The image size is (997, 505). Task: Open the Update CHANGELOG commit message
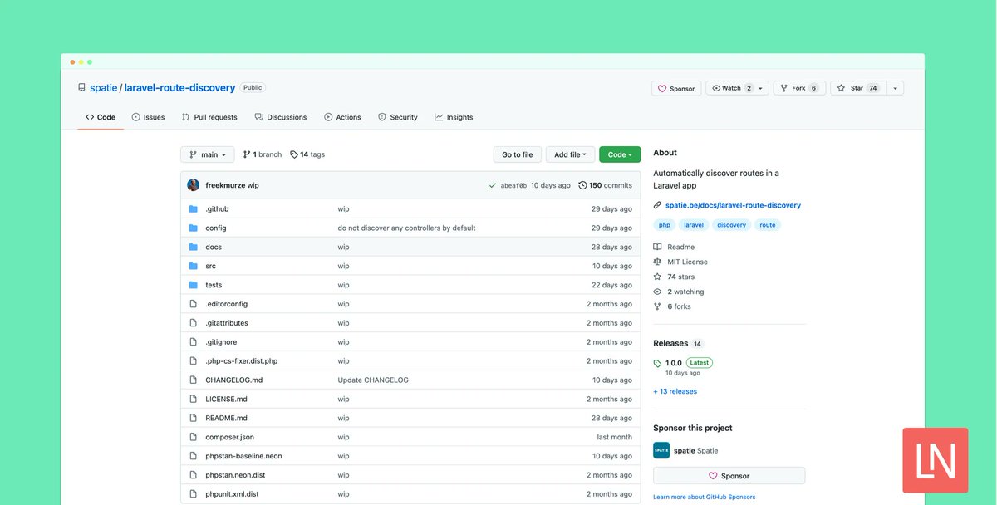click(373, 380)
